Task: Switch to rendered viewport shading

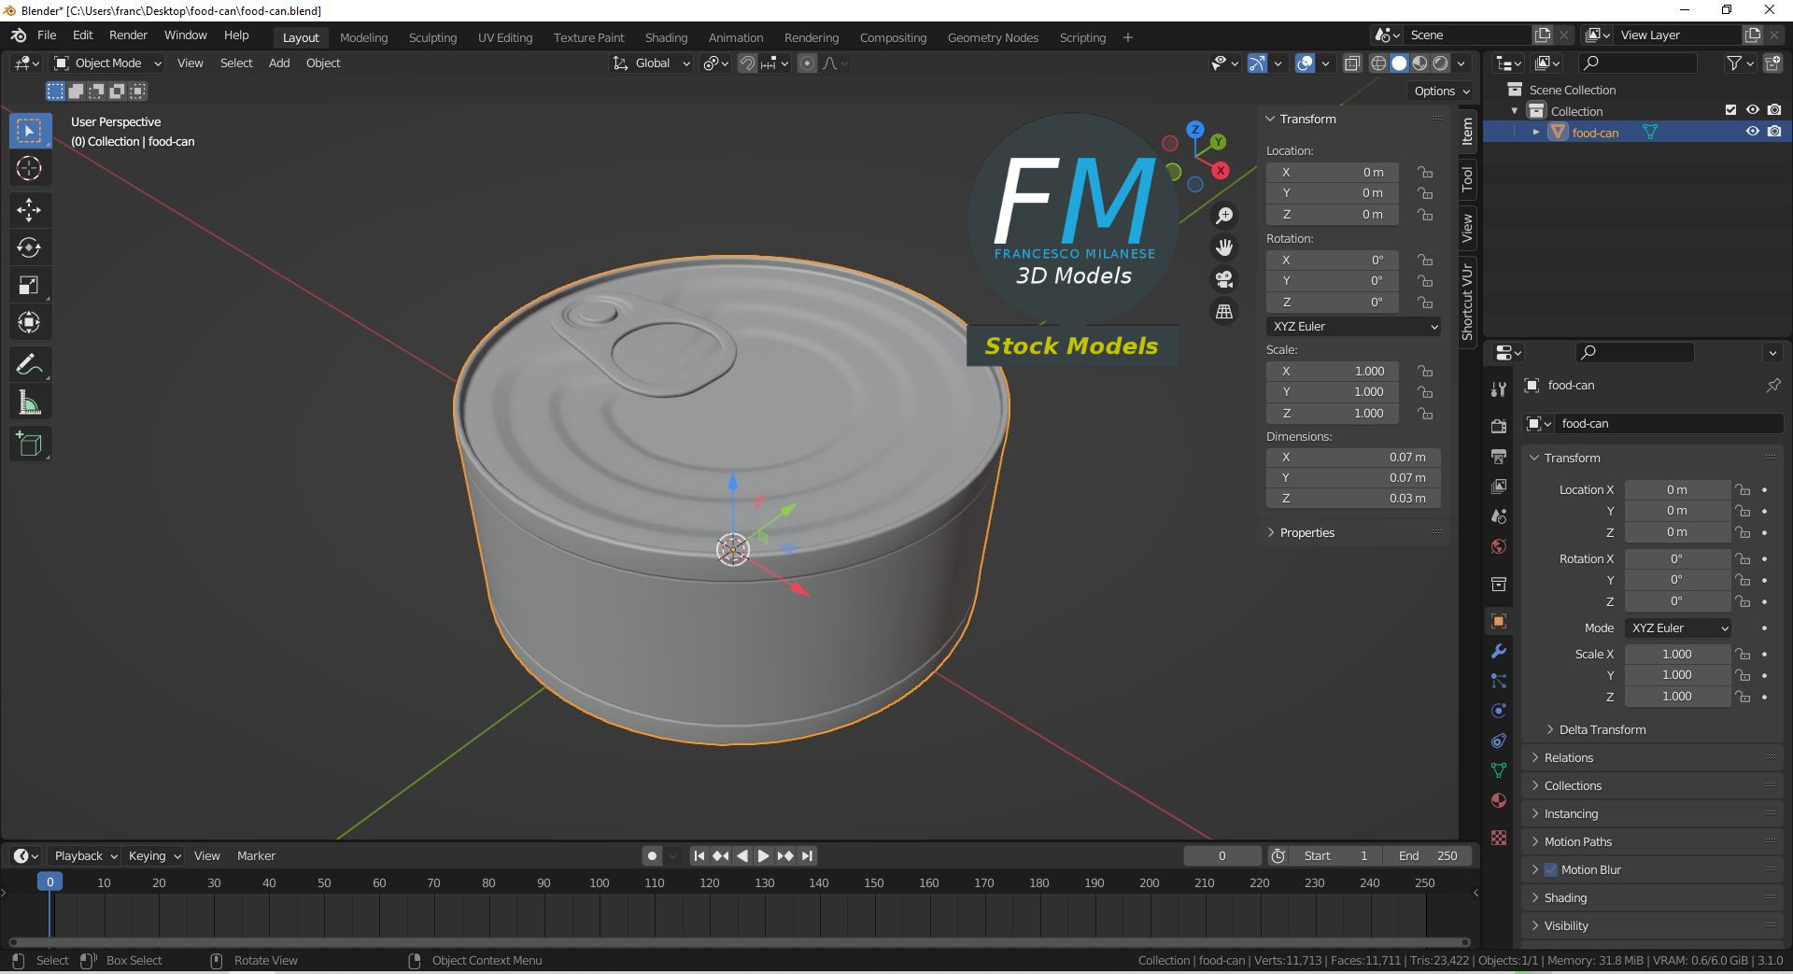Action: click(1441, 64)
